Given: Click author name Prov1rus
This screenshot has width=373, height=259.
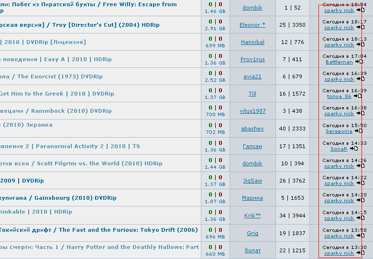Looking at the screenshot, I should click(x=252, y=59).
